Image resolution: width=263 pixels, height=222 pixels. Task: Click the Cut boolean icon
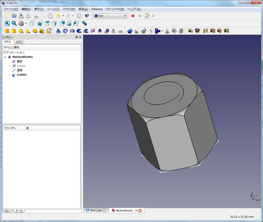(x=137, y=31)
